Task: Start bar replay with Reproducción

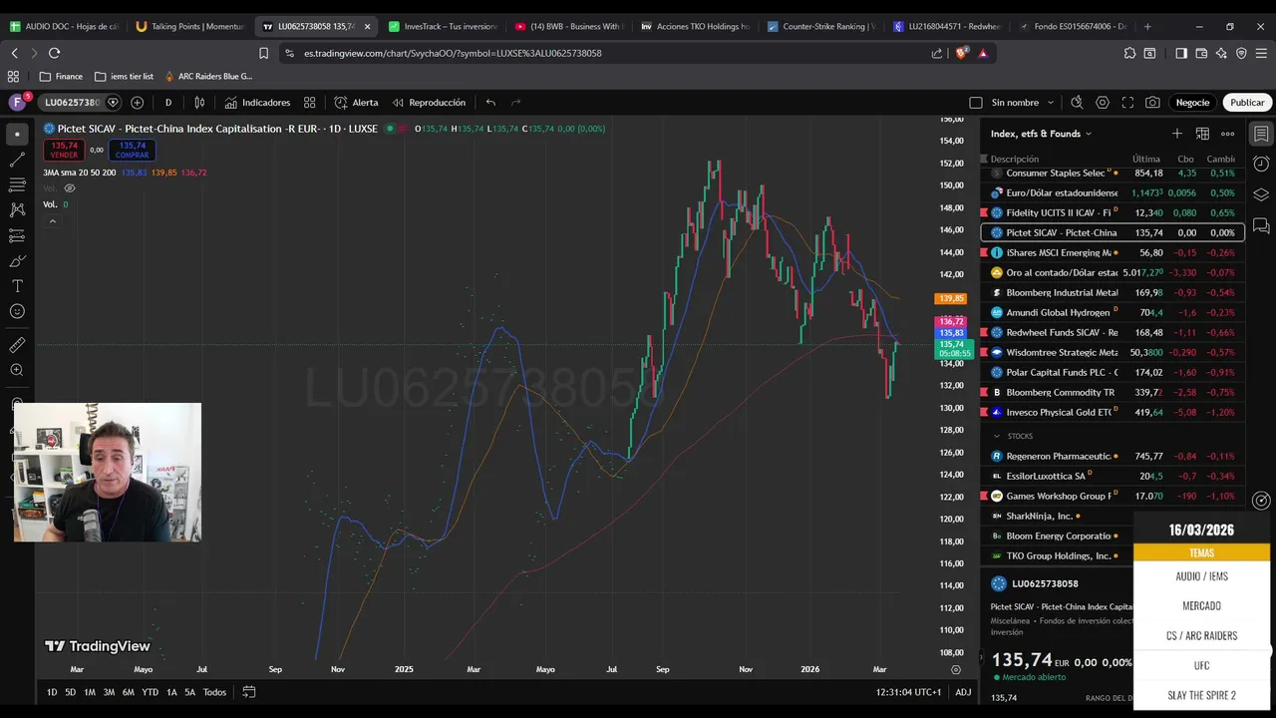Action: click(429, 103)
